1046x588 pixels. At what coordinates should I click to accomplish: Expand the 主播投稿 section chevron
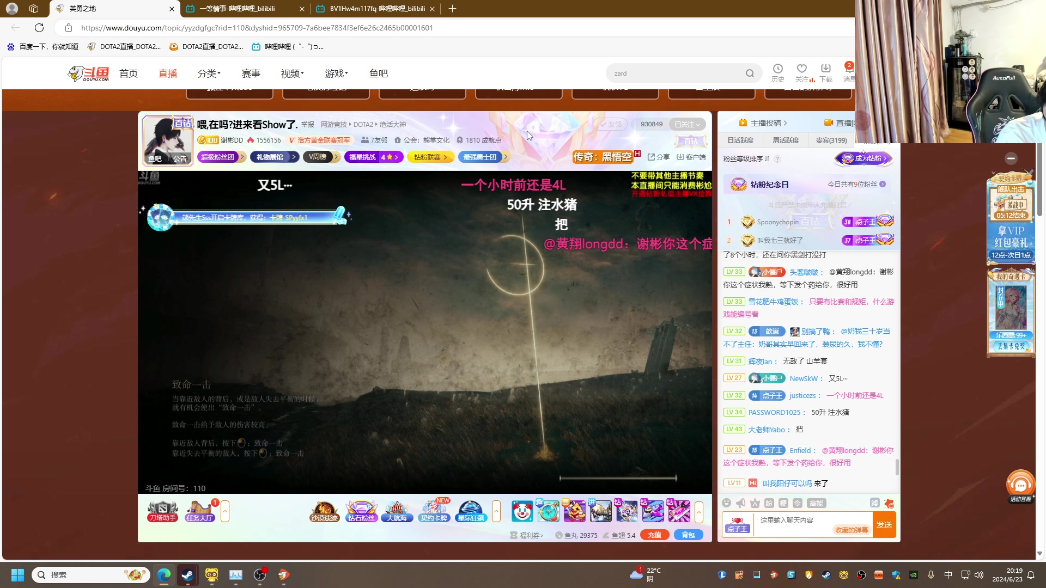click(787, 123)
